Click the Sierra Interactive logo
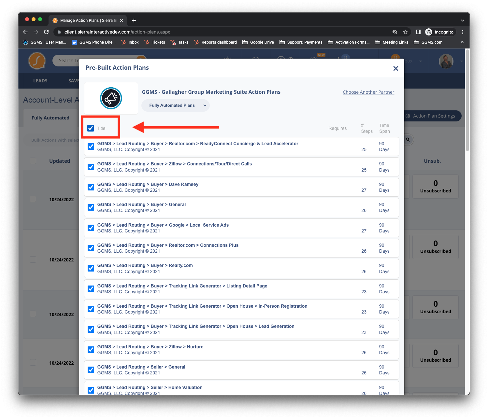 pos(37,61)
